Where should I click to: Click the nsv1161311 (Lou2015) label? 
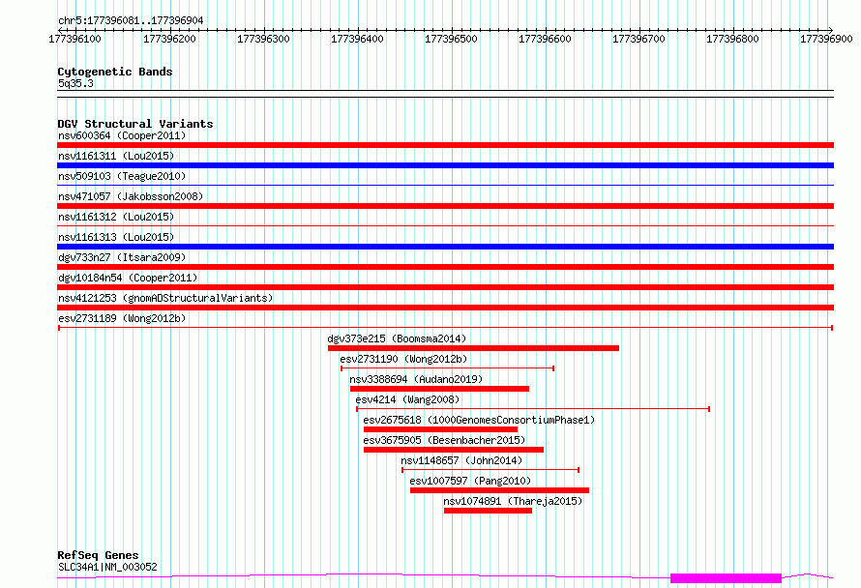coord(116,156)
